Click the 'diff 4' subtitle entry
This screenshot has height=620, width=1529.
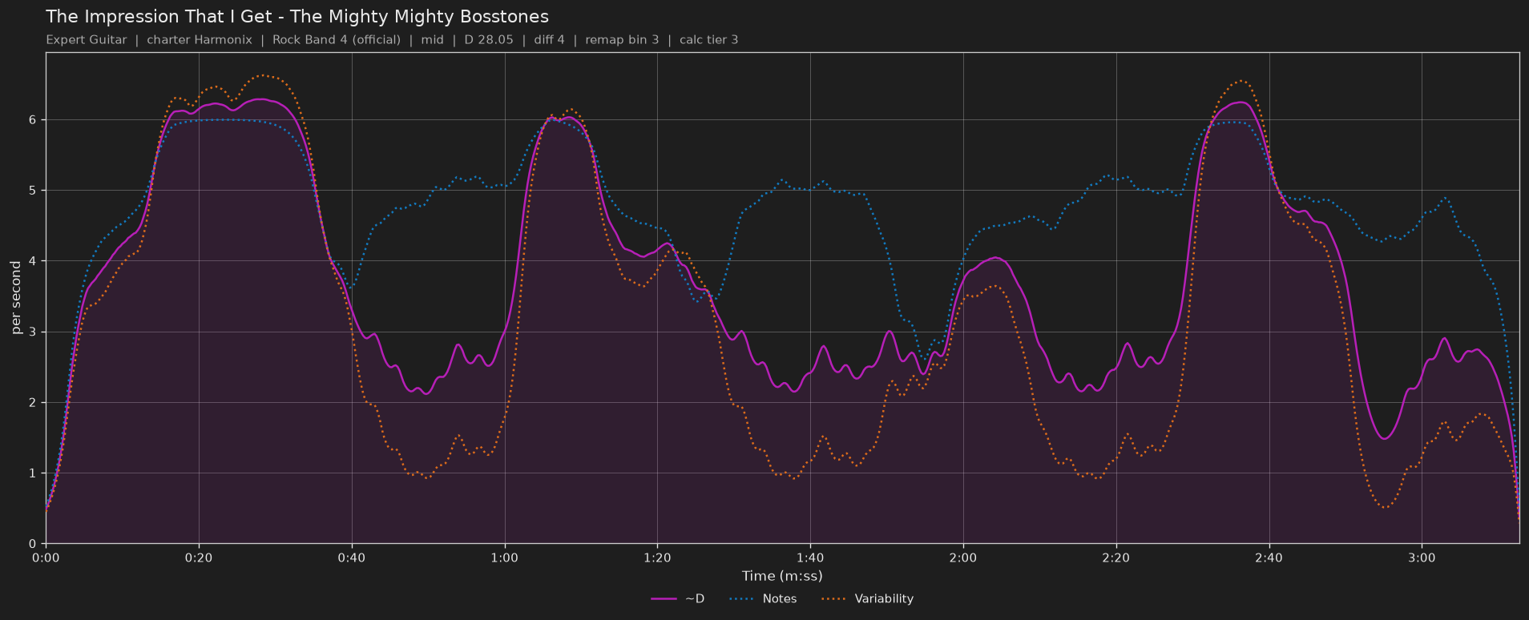pyautogui.click(x=550, y=40)
